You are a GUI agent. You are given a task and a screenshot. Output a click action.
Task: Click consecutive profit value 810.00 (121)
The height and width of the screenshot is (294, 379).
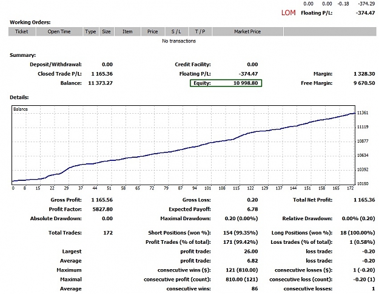pos(242,279)
